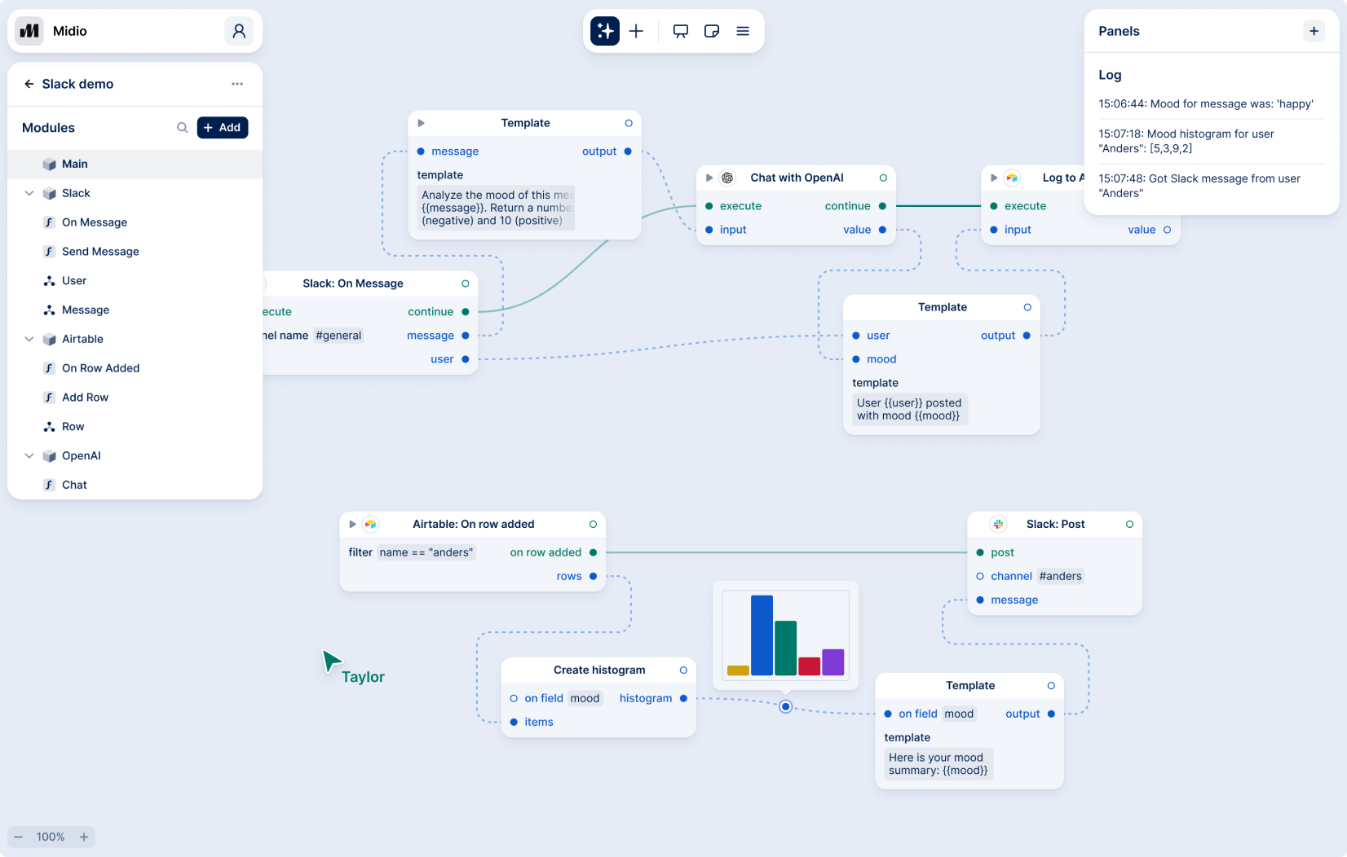This screenshot has height=857, width=1347.
Task: Click the OpenAI logo on Chat node
Action: [x=727, y=178]
